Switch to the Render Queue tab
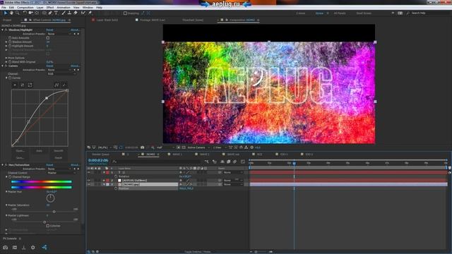The width and height of the screenshot is (452, 254). tap(100, 155)
